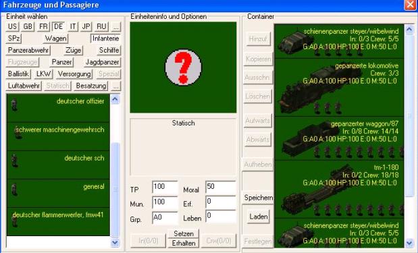Click the red question mark unit preview
418x253 pixels.
click(183, 67)
